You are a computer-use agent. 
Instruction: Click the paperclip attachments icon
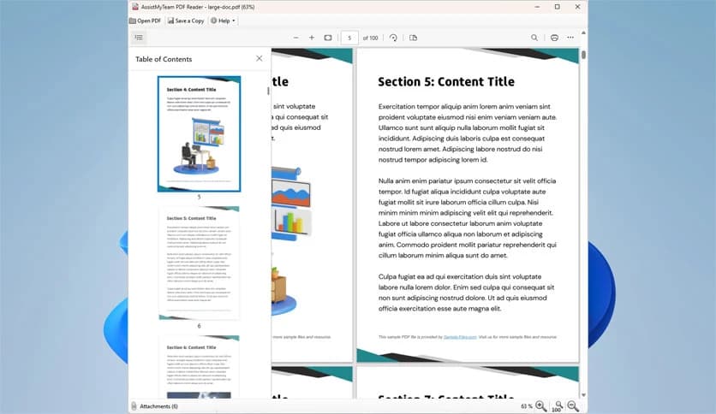point(134,405)
